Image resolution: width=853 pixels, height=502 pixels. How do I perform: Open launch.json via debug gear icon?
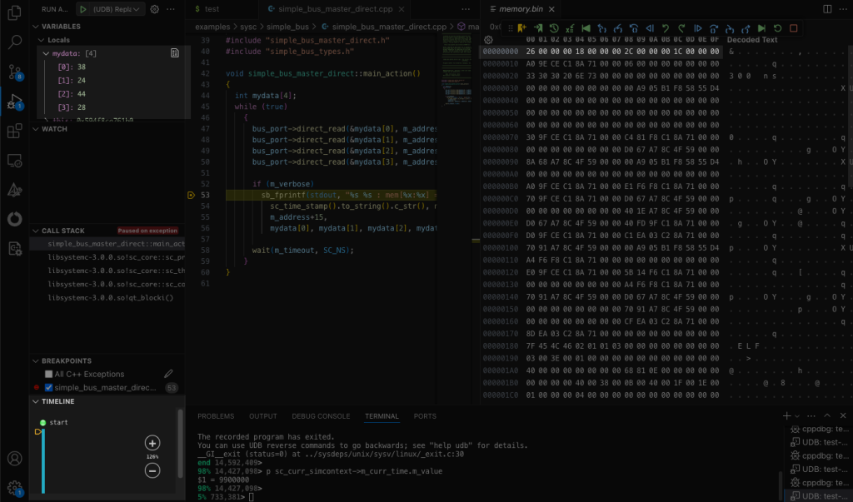[154, 8]
